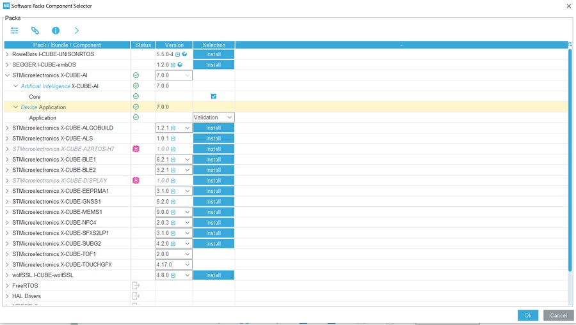Click download icon next to version 5.5.0-4

coord(177,54)
